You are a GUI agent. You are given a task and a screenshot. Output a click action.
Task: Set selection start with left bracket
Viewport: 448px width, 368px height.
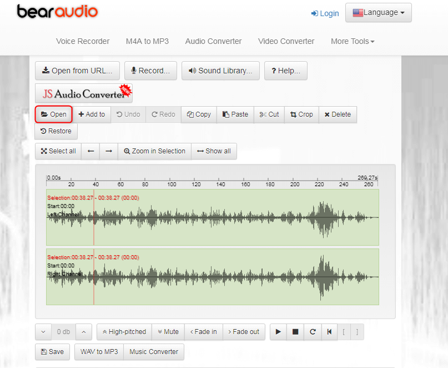(344, 332)
